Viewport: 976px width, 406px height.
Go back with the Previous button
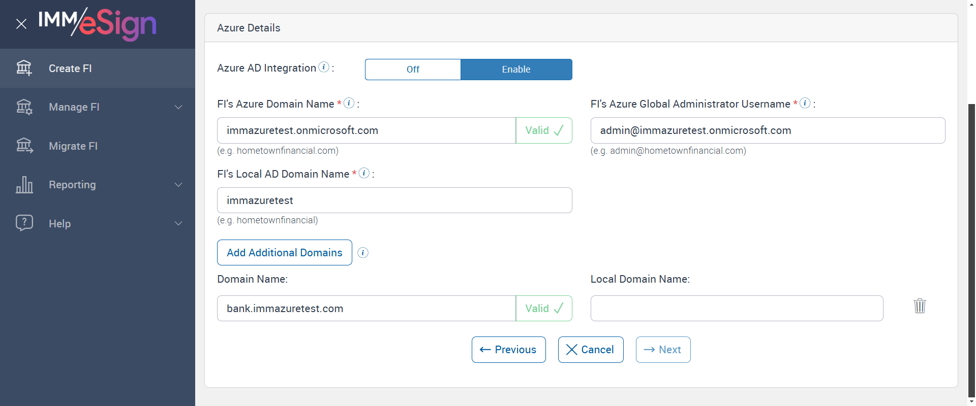508,350
